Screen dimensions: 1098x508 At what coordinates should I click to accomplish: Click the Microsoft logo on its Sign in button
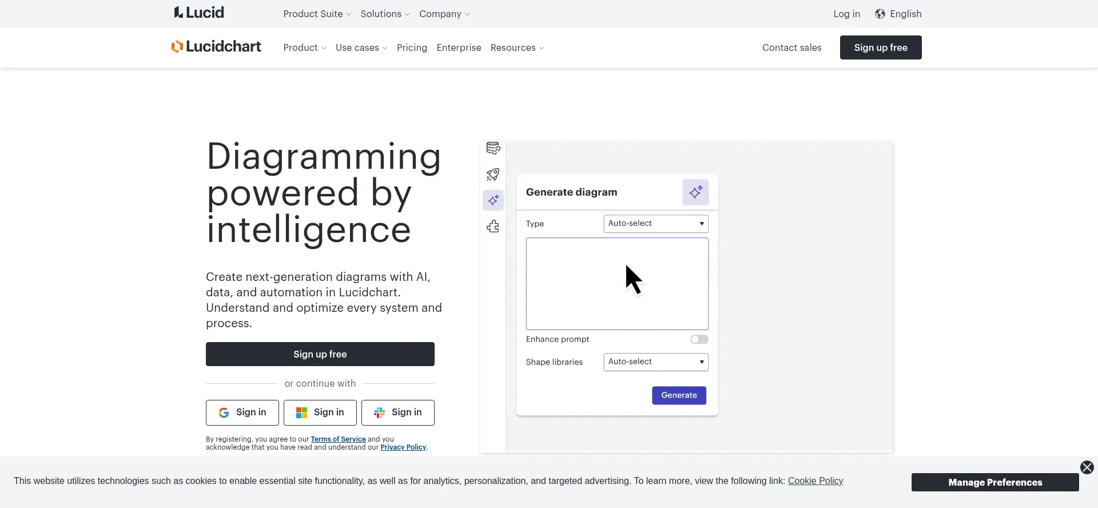click(301, 412)
